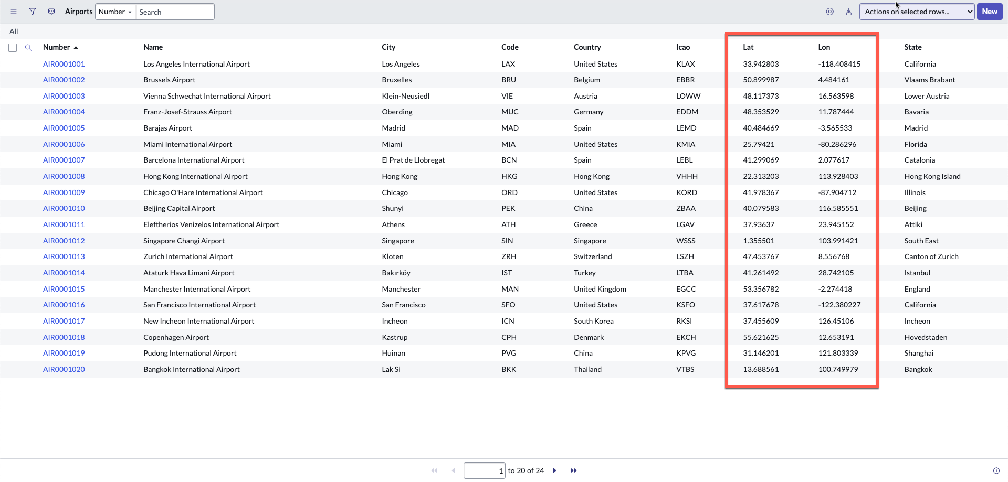Image resolution: width=1008 pixels, height=482 pixels.
Task: Open record AIR0001008
Action: pyautogui.click(x=64, y=176)
